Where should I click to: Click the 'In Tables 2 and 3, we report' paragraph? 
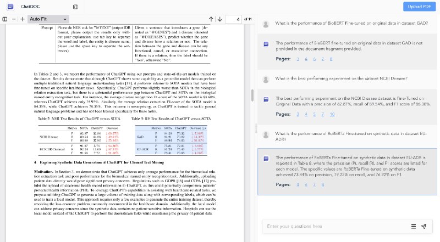click(x=125, y=92)
